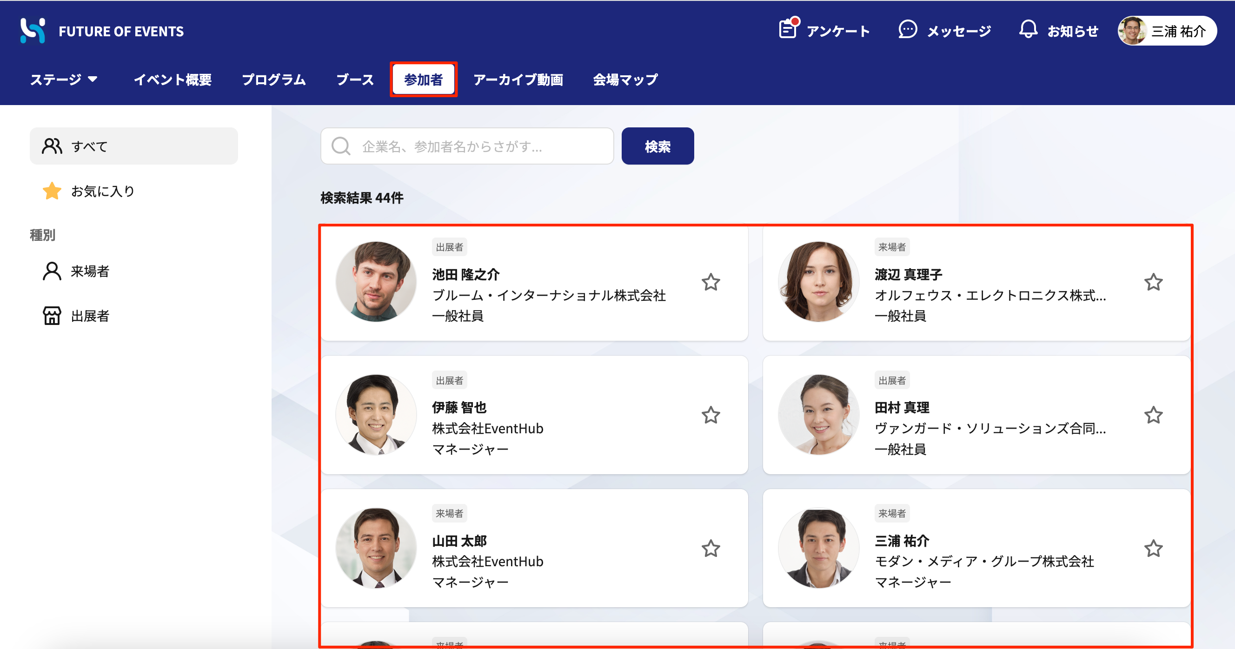Click FUTURE OF EVENTS title
This screenshot has width=1235, height=649.
[121, 31]
